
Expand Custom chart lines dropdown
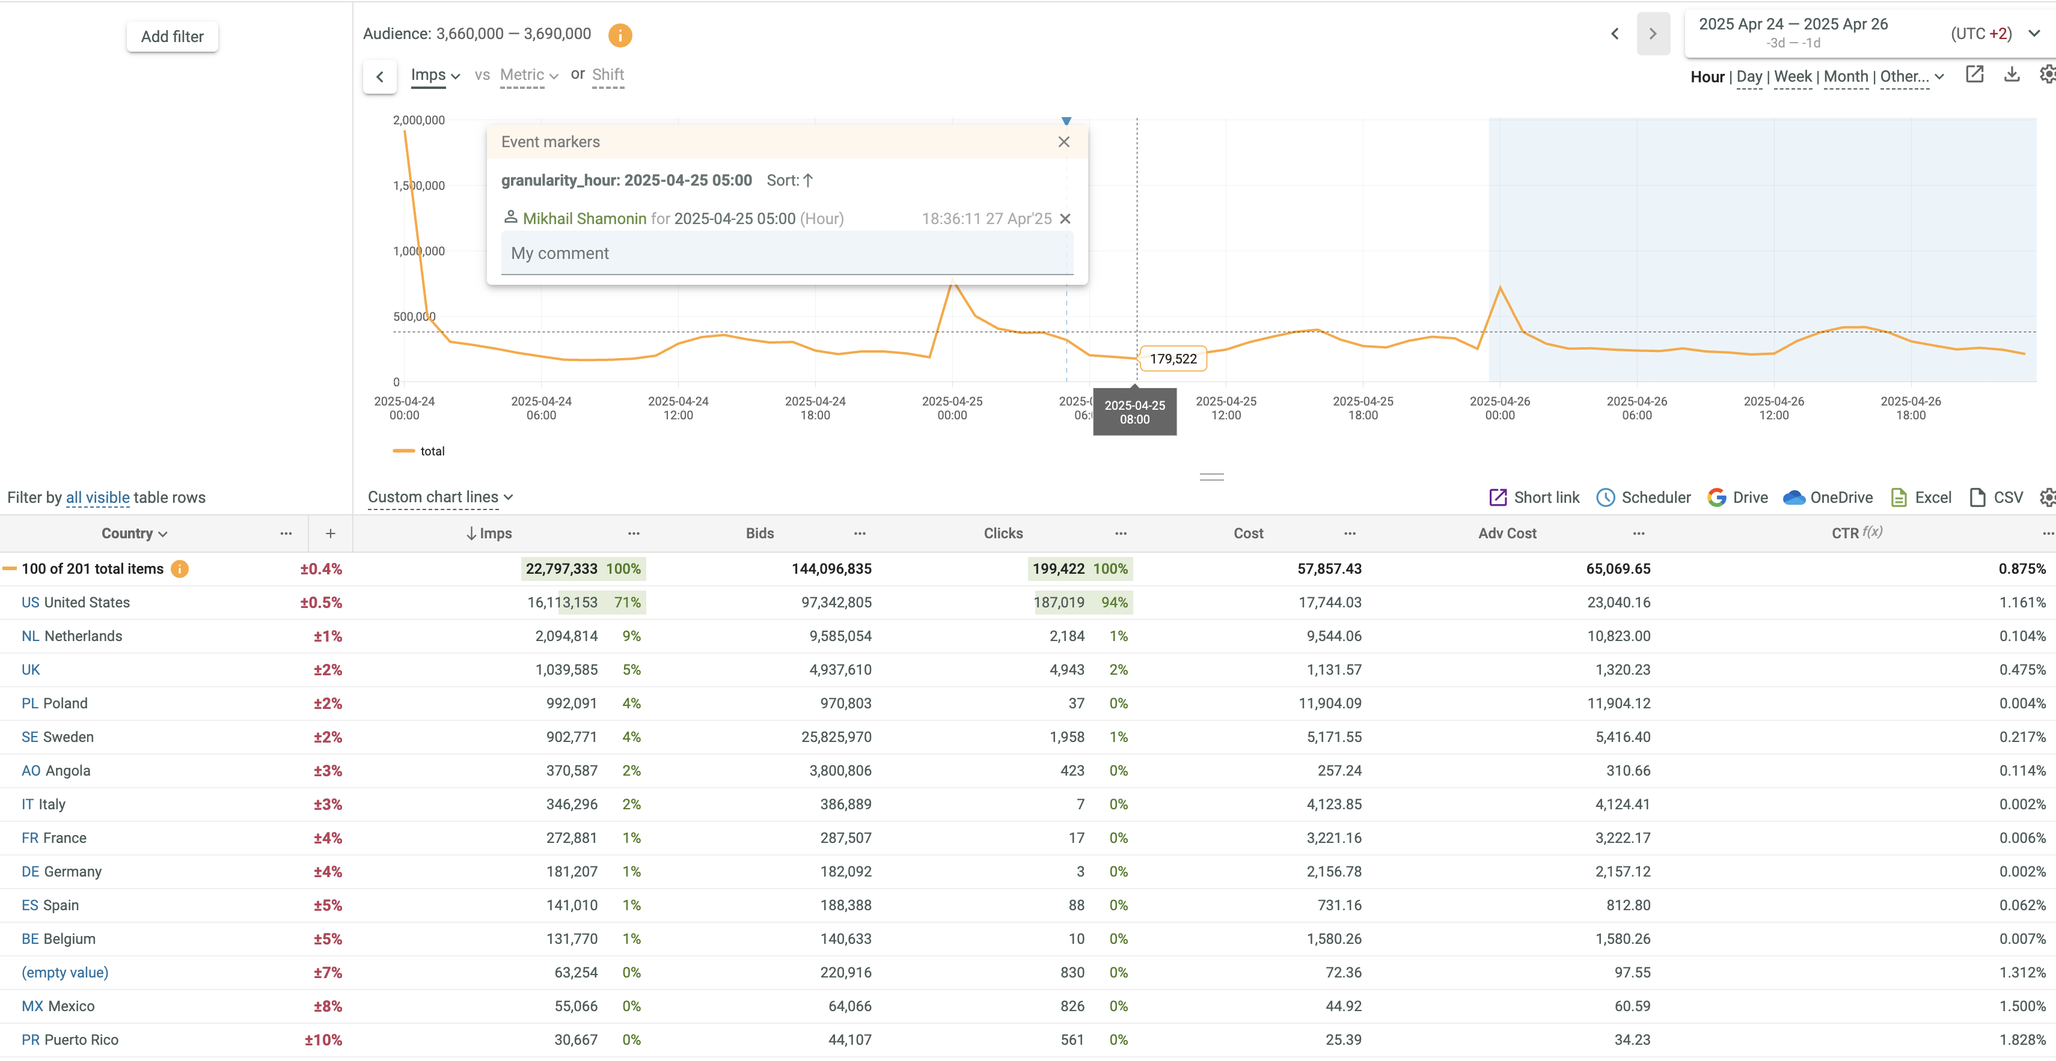[440, 497]
